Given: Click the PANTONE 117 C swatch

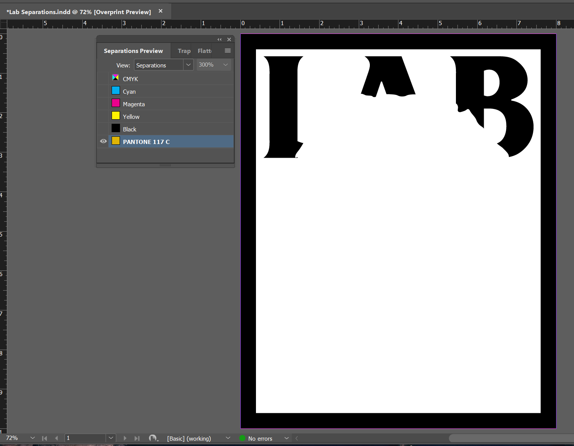Looking at the screenshot, I should click(116, 141).
